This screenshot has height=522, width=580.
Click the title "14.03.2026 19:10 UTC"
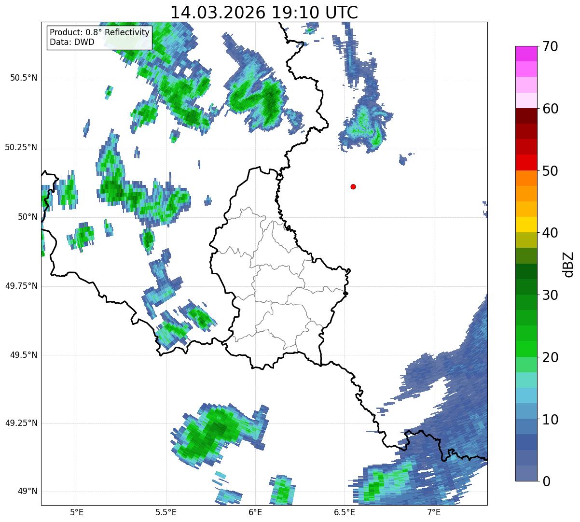[x=264, y=12]
